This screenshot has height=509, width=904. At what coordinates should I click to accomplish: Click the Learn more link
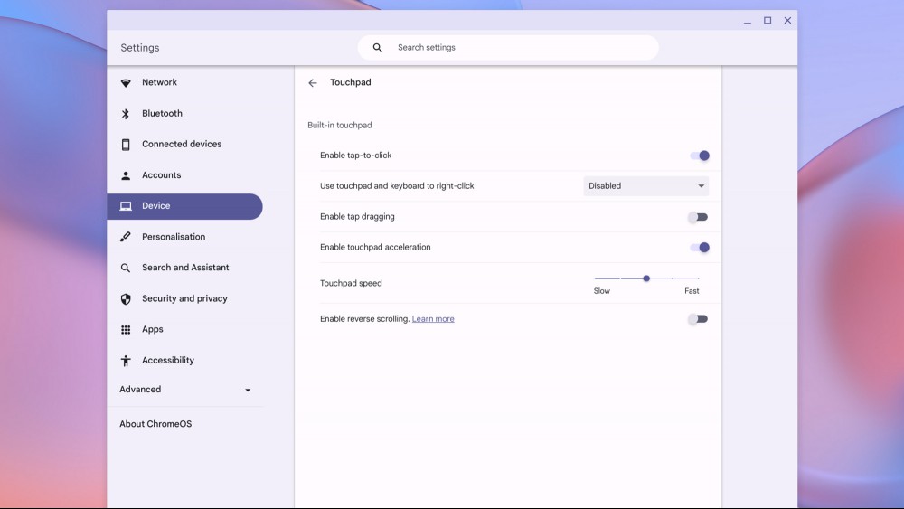[x=433, y=319]
